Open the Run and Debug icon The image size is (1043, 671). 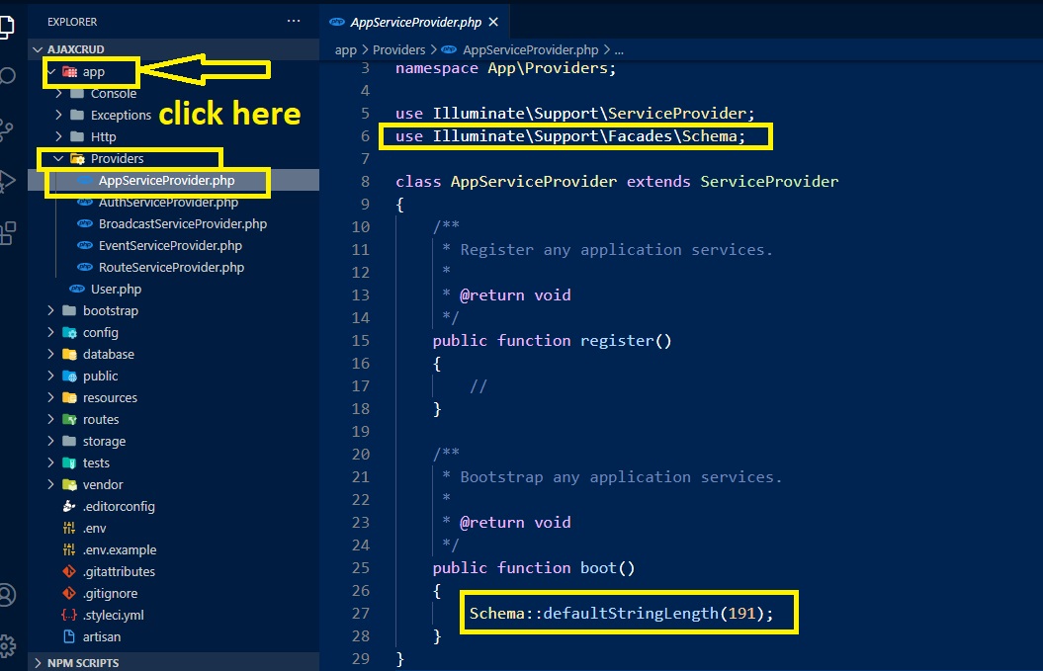tap(7, 181)
